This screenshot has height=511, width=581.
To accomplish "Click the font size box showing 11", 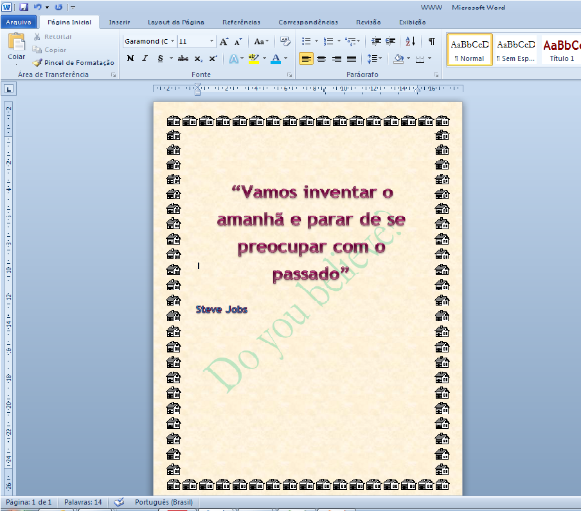I will (193, 42).
